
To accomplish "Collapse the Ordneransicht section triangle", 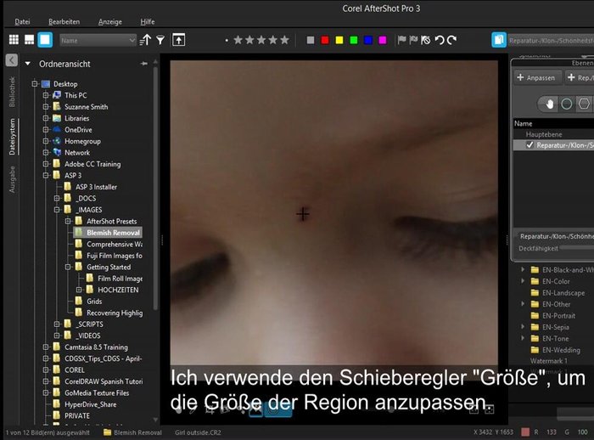I will click(28, 64).
